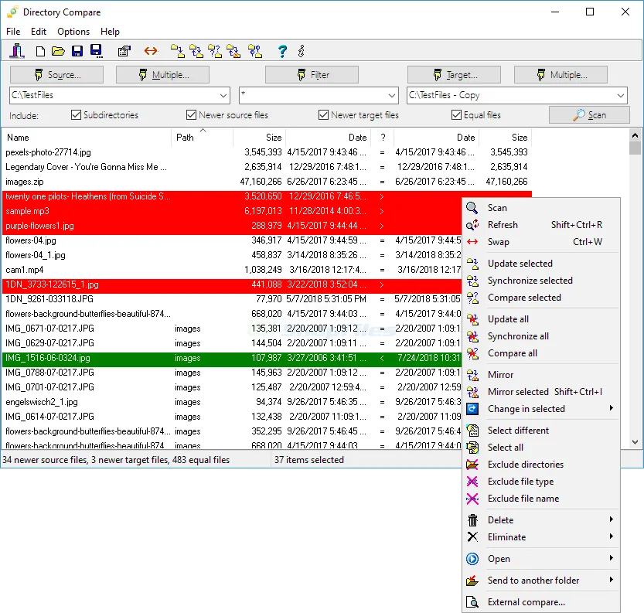Click the Exclude directories folder icon
Image resolution: width=644 pixels, height=613 pixels.
[x=472, y=465]
